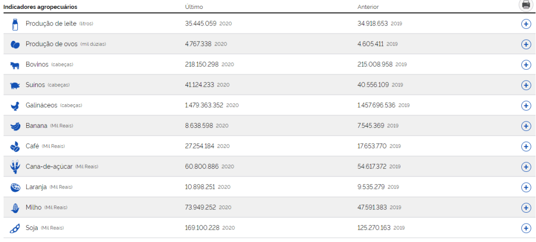The width and height of the screenshot is (536, 242).
Task: Expand the Produção de leite row
Action: pos(526,24)
